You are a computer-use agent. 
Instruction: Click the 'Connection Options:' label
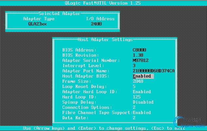pos(87,108)
